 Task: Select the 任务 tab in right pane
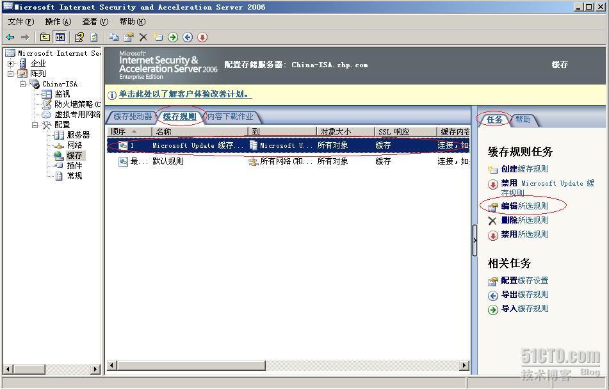[494, 120]
